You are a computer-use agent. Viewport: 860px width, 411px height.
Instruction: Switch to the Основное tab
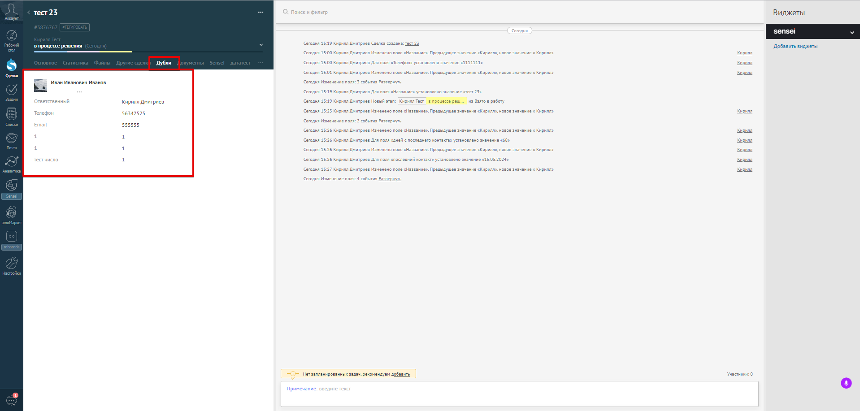[45, 63]
